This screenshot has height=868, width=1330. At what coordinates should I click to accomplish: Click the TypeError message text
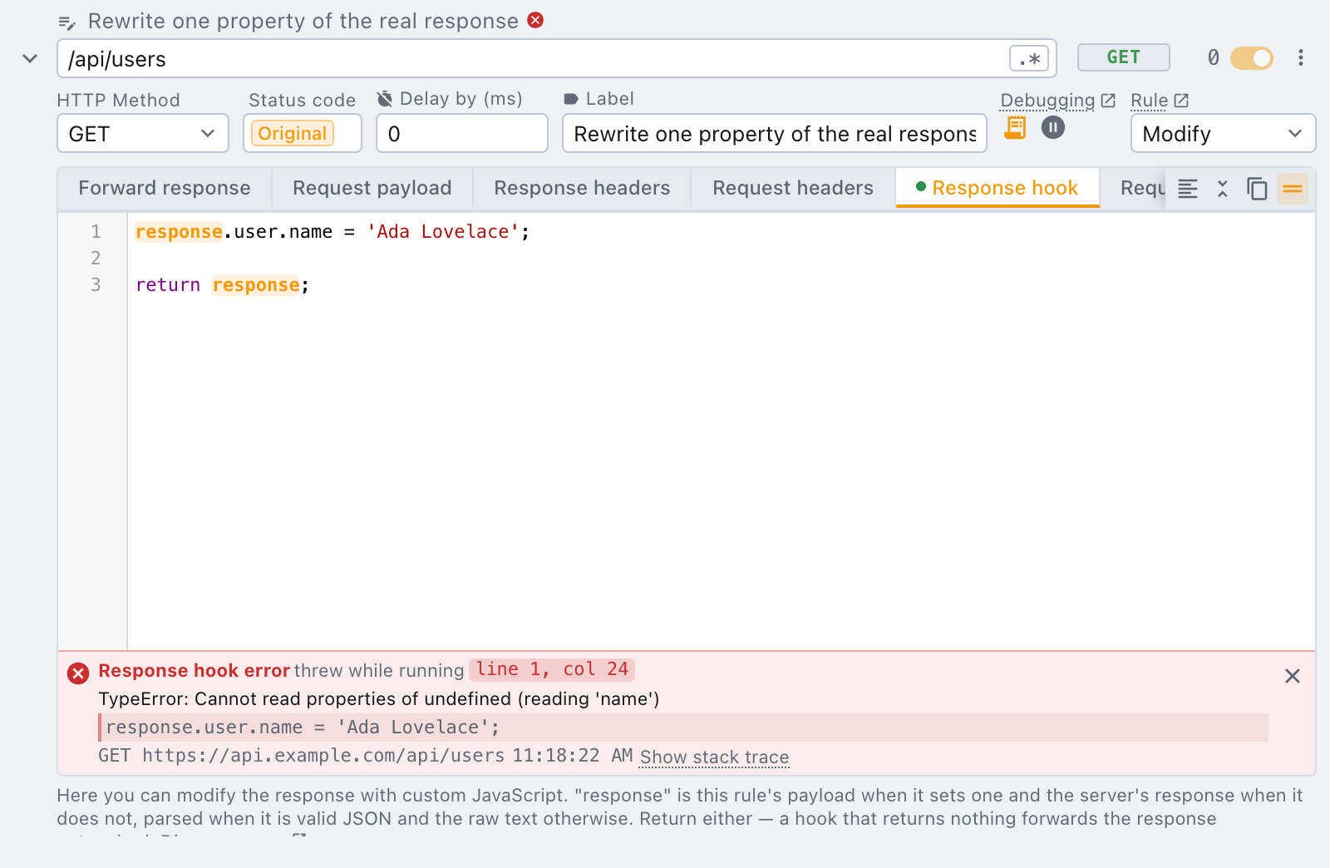(379, 699)
